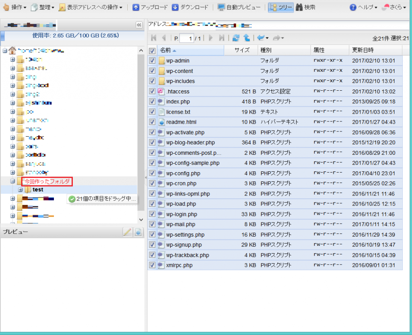The image size is (412, 335).
Task: Go up to parent folder icon
Action: point(246,38)
